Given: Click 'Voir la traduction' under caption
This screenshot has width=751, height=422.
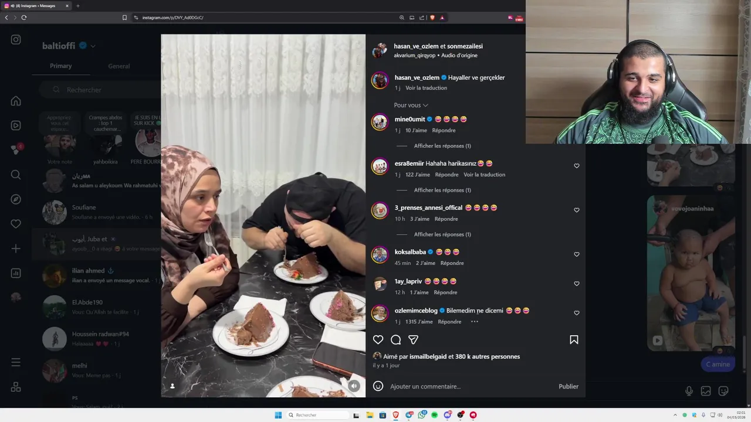Looking at the screenshot, I should click(x=426, y=88).
